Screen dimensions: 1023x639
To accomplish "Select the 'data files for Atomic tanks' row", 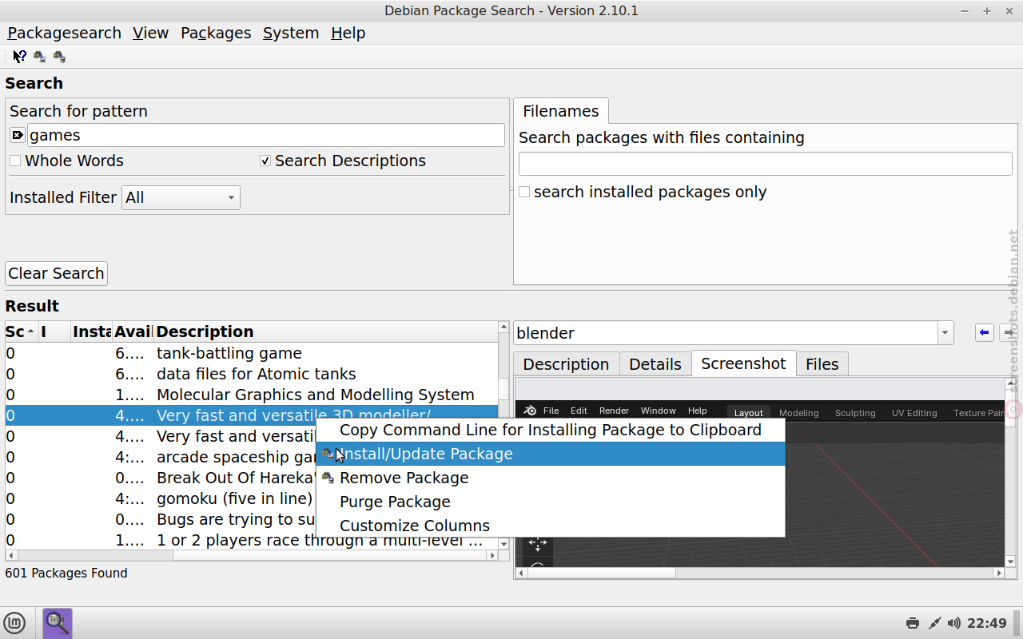I will click(251, 374).
